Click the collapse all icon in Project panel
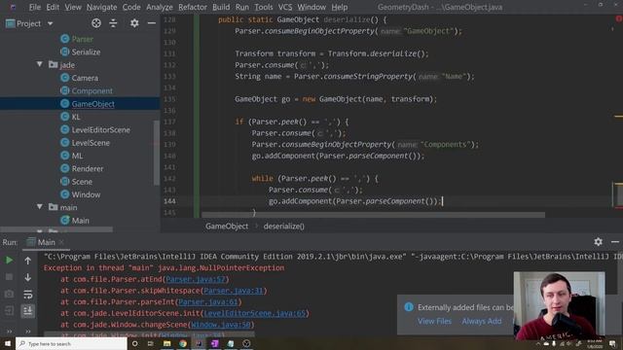This screenshot has width=623, height=350. (x=113, y=23)
